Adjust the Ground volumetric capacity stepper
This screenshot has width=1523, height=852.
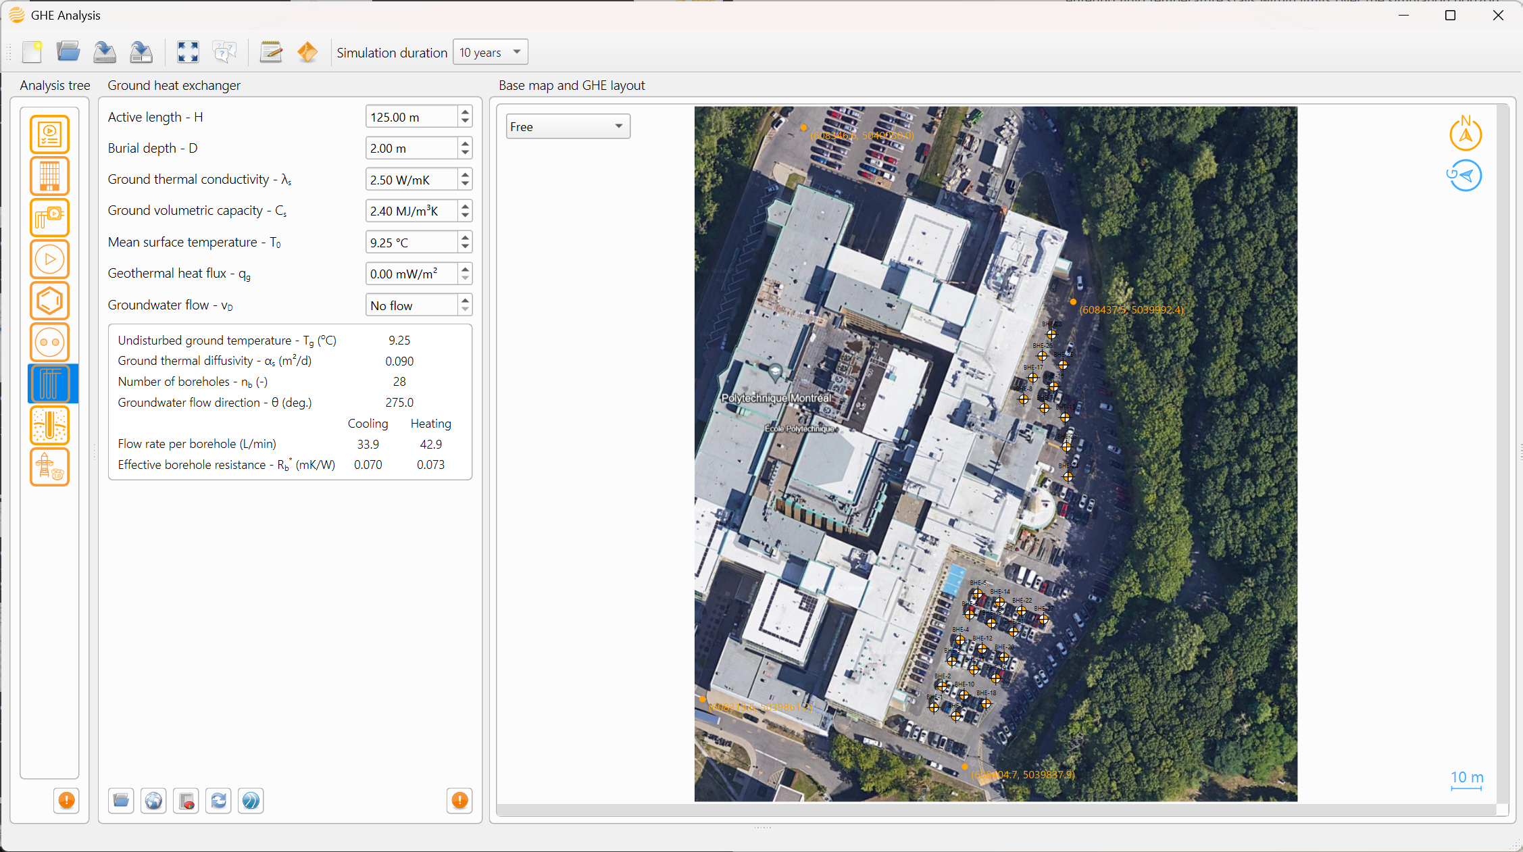465,211
